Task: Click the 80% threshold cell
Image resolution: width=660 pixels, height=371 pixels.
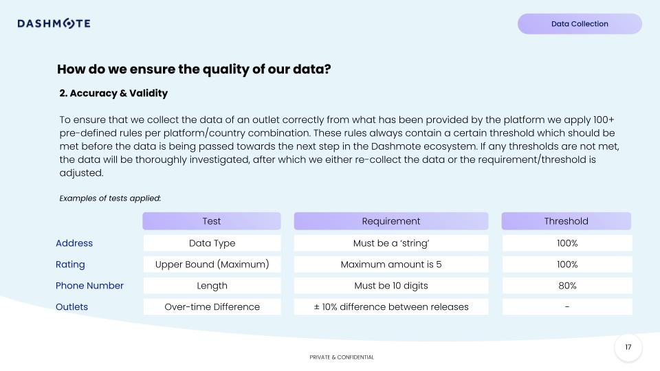Action: (x=566, y=286)
